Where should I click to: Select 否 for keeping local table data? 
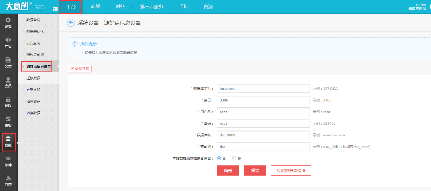[219, 158]
